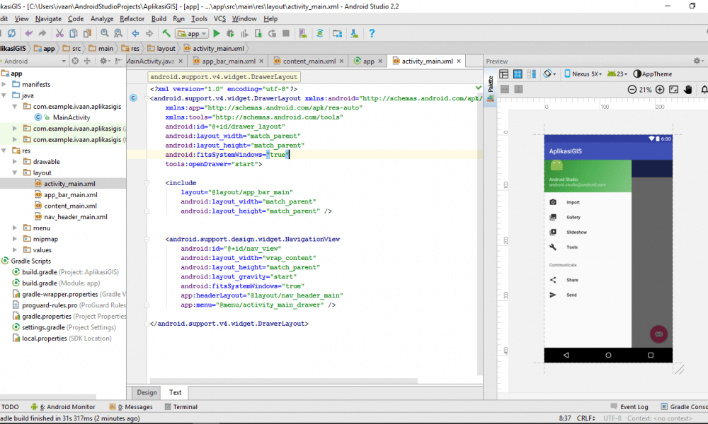Switch to the content_main.xml editor tab
This screenshot has width=708, height=424.
click(307, 61)
